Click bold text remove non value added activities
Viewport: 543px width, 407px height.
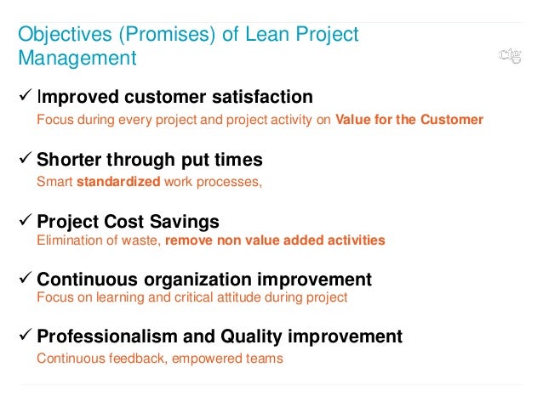tap(275, 240)
